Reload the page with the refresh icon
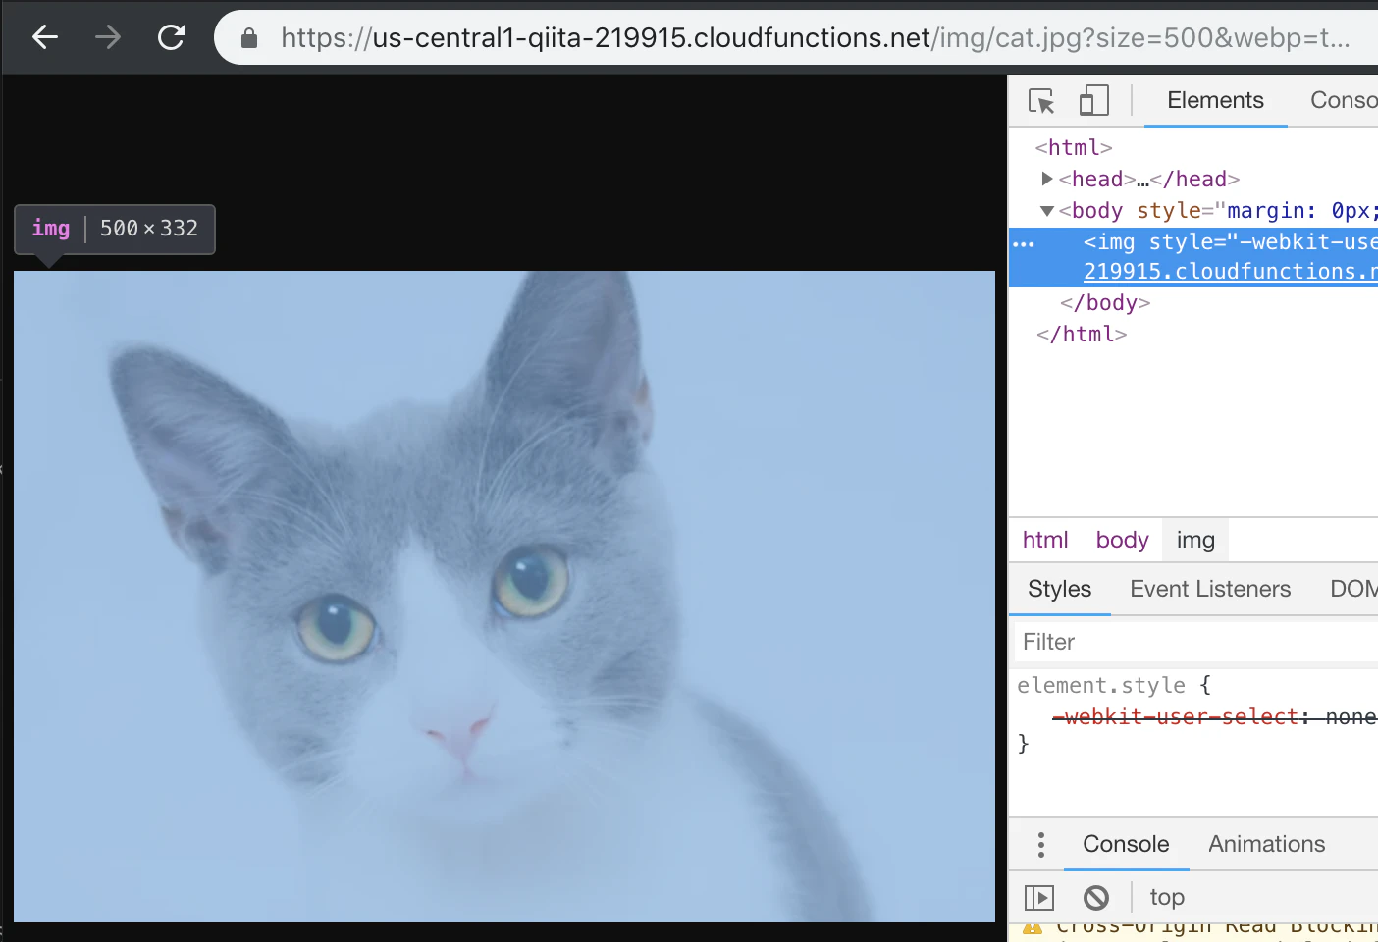 point(172,37)
